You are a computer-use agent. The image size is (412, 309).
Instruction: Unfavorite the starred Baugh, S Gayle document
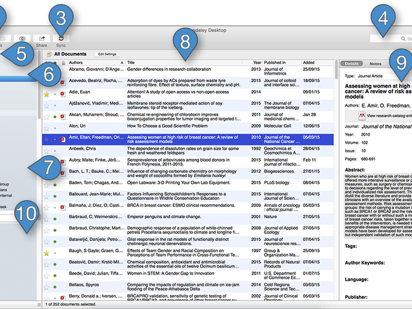tap(47, 253)
